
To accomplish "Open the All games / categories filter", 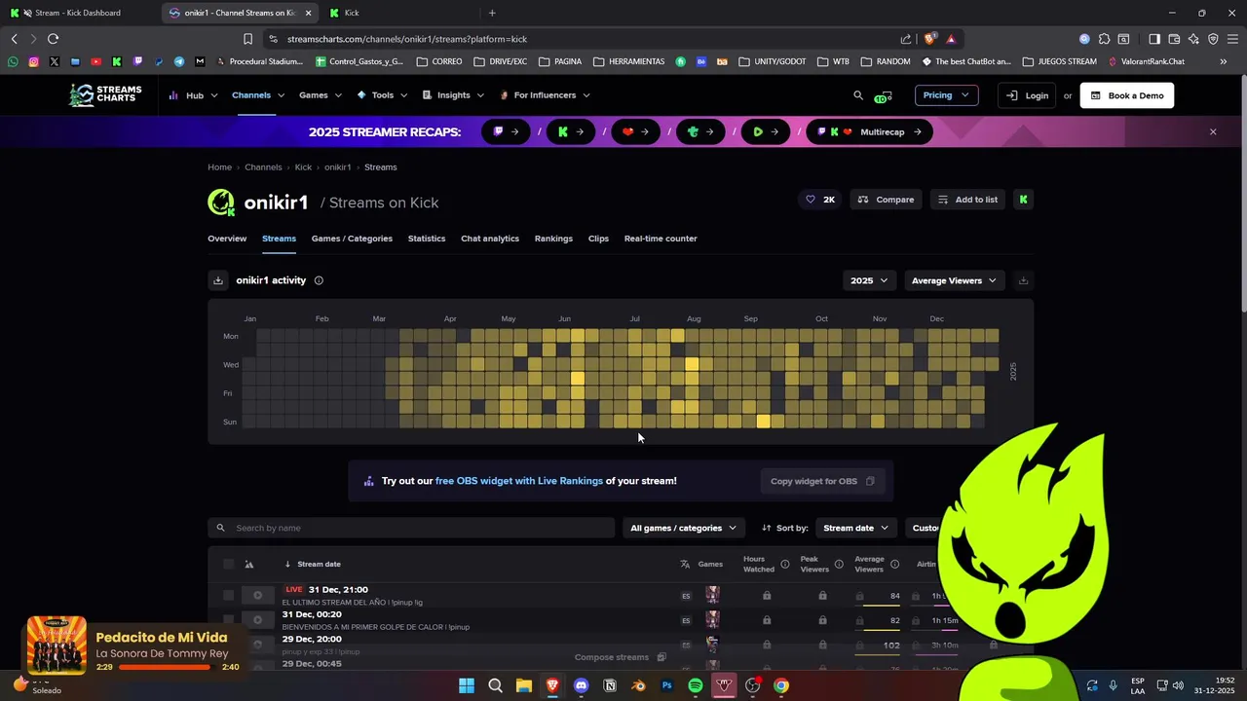I will pos(683,528).
